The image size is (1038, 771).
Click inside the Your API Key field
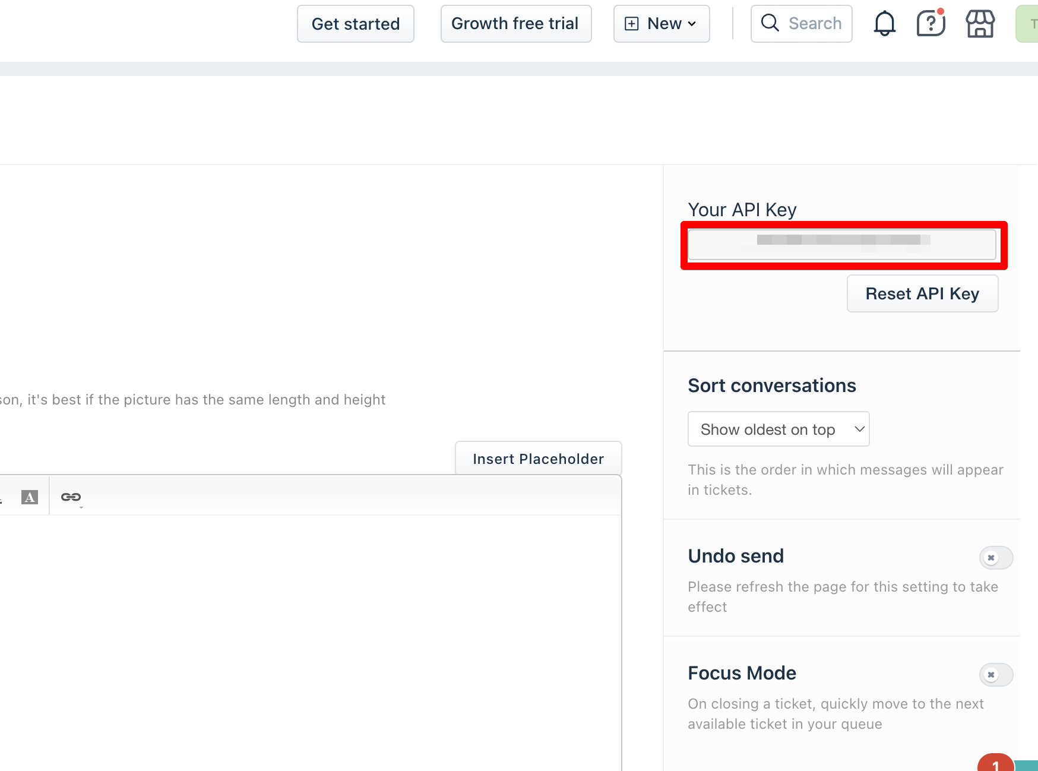(x=841, y=245)
